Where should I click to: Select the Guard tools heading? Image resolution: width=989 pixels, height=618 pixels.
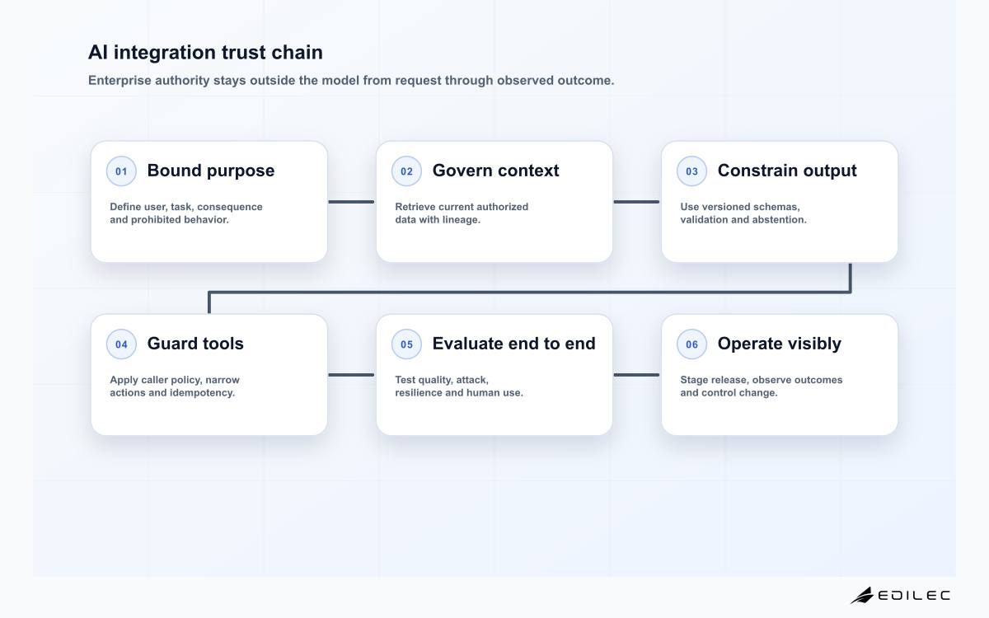(x=195, y=344)
